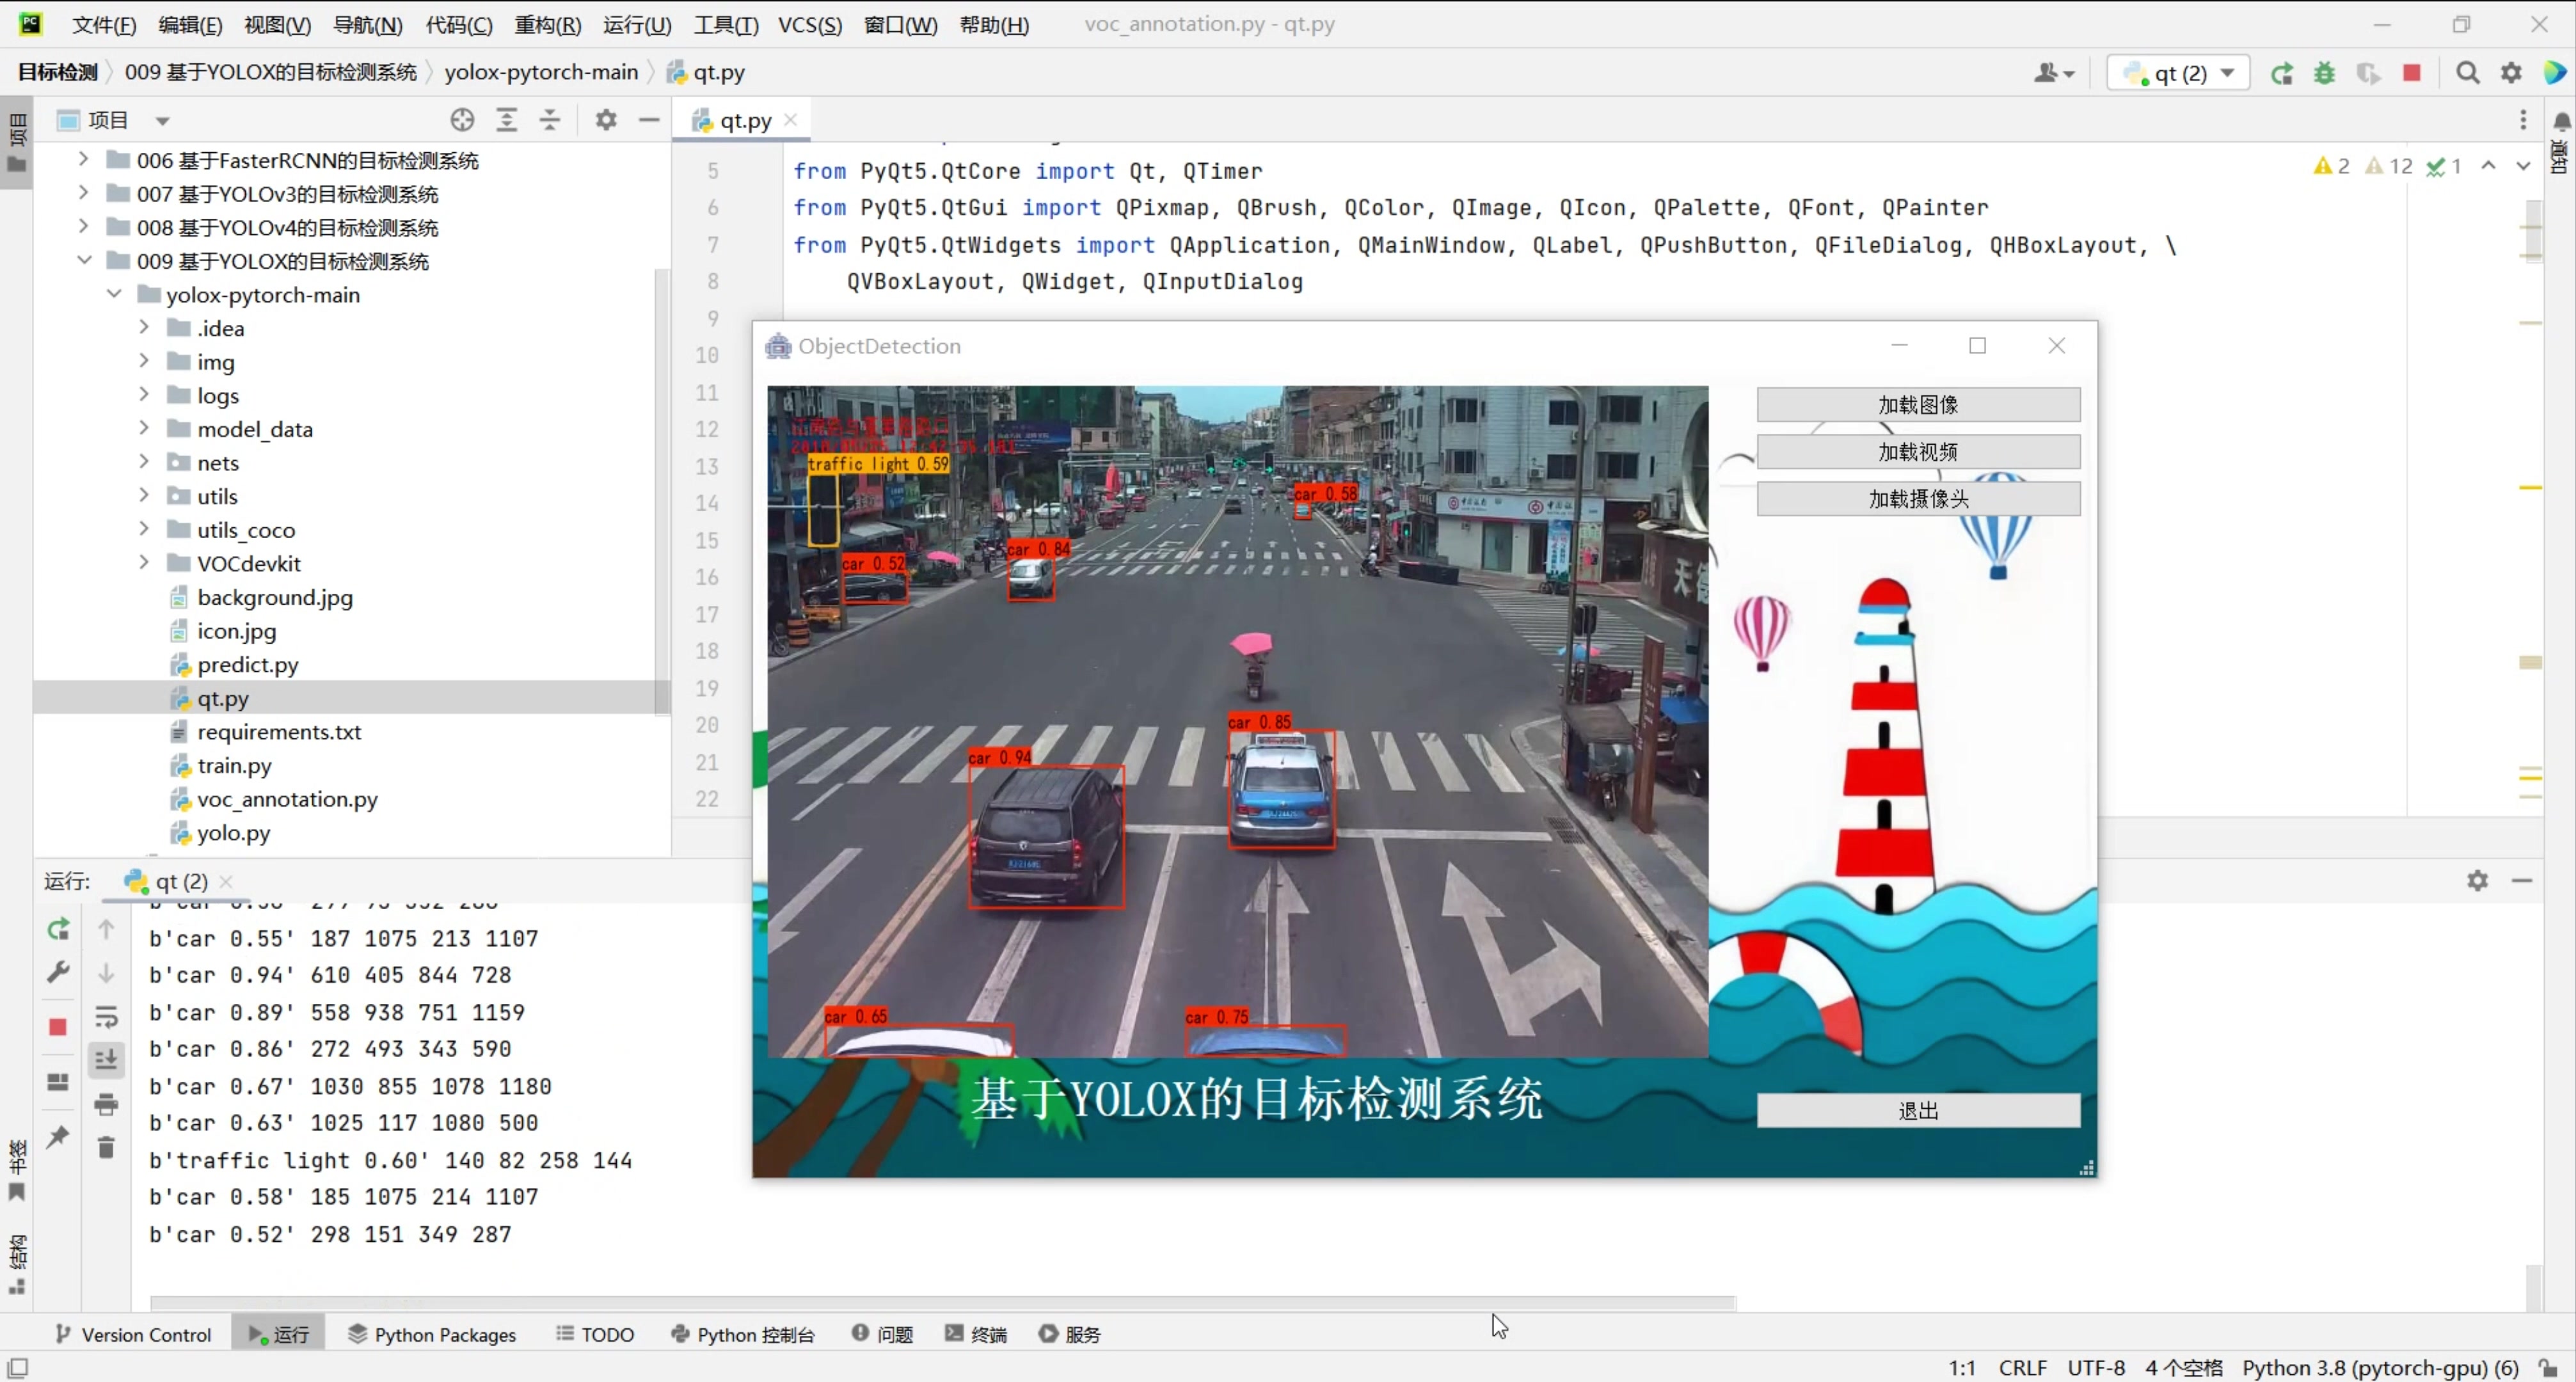Viewport: 2576px width, 1382px height.
Task: Click the Search Everywhere magnifier icon
Action: pos(2467,73)
